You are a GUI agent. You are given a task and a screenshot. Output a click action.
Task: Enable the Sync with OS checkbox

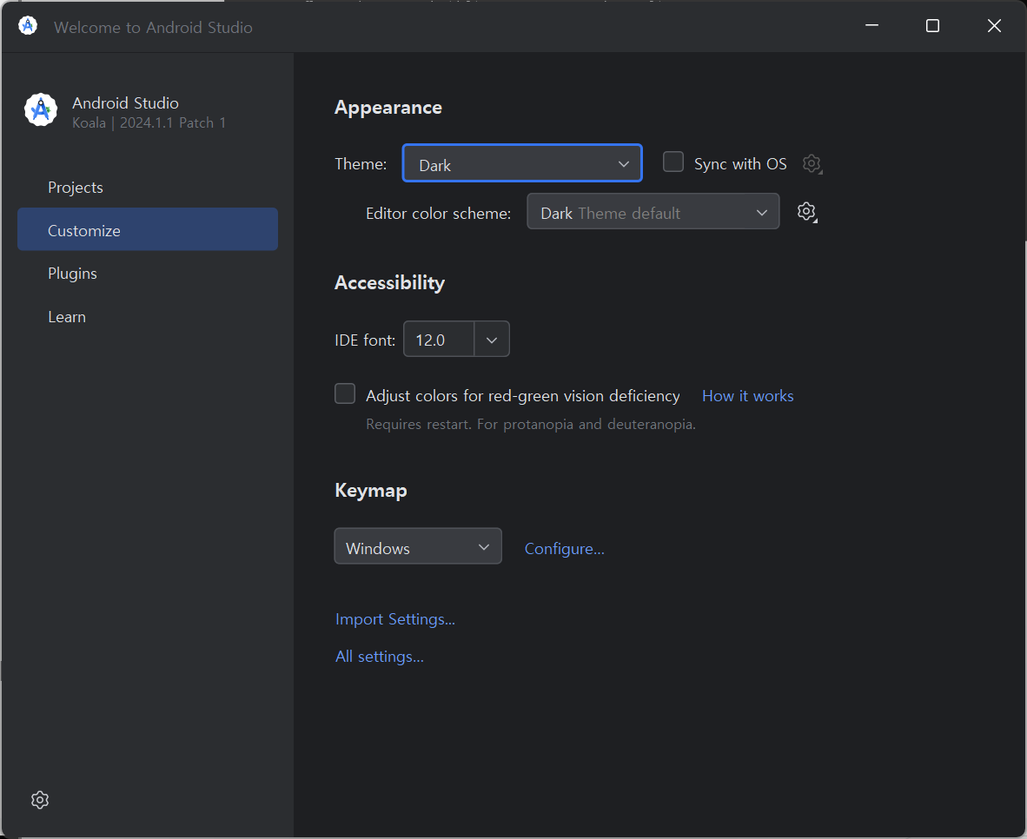coord(673,162)
